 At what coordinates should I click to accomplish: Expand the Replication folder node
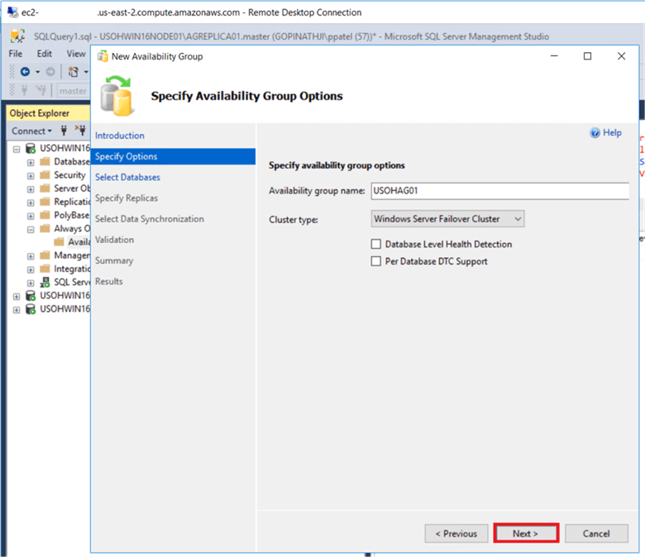pos(31,202)
